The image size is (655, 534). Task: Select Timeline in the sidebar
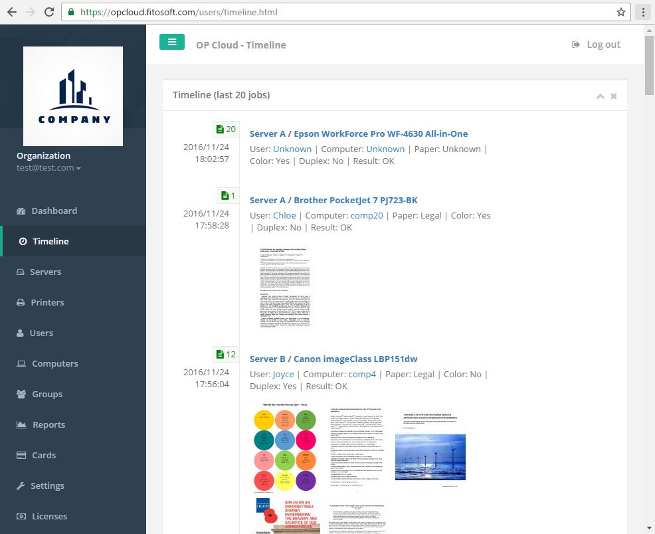(73, 241)
